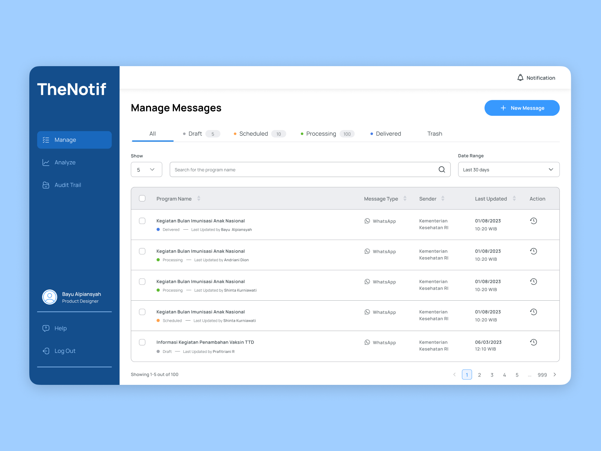The width and height of the screenshot is (601, 451).
Task: Open the Last 30 days date range dropdown
Action: point(509,170)
